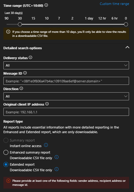Viewport: 134px width, 192px height.
Task: Click the info icon next to Message ID
Action: coord(25,73)
